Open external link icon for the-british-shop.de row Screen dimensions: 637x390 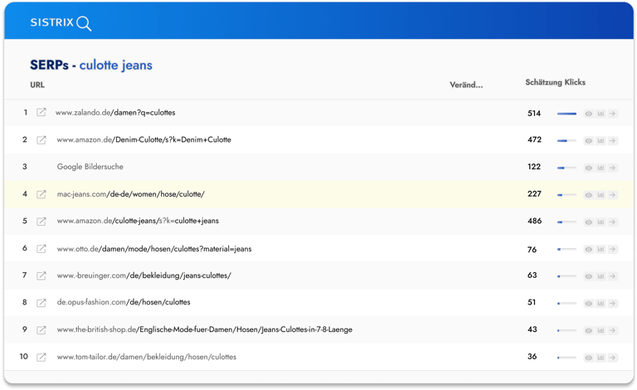(x=41, y=330)
